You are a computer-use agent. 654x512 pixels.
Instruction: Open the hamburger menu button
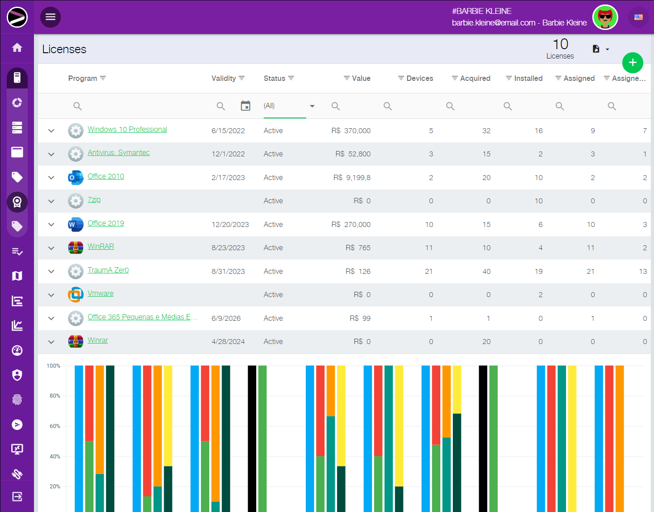click(51, 17)
